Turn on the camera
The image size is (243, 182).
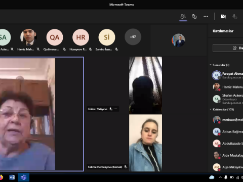point(223,17)
